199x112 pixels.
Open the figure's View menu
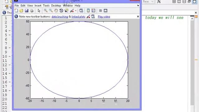tap(30, 6)
